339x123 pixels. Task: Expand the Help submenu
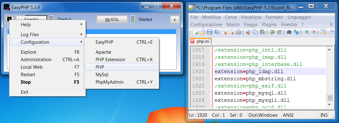pos(48,25)
